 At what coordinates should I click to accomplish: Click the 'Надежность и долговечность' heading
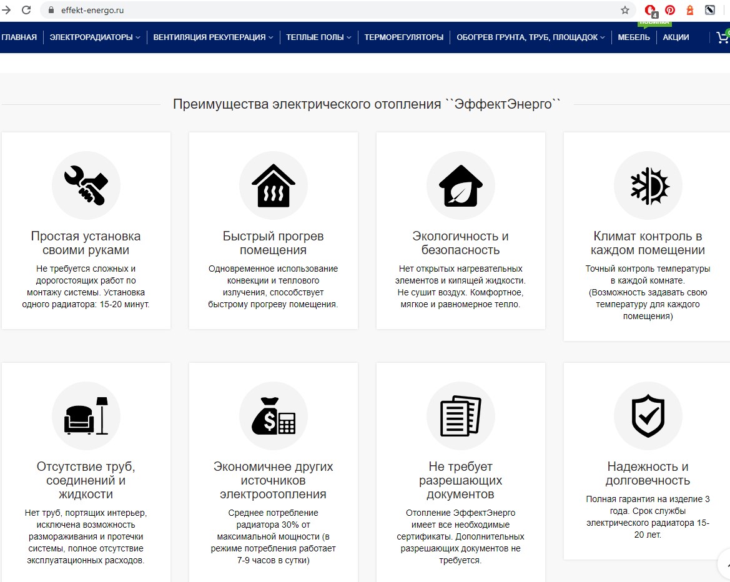(x=648, y=473)
